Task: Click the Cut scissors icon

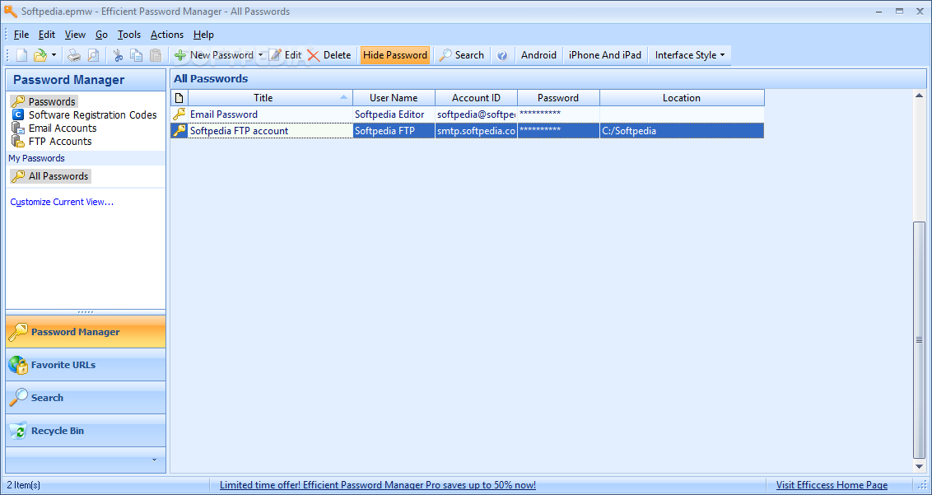Action: click(118, 55)
